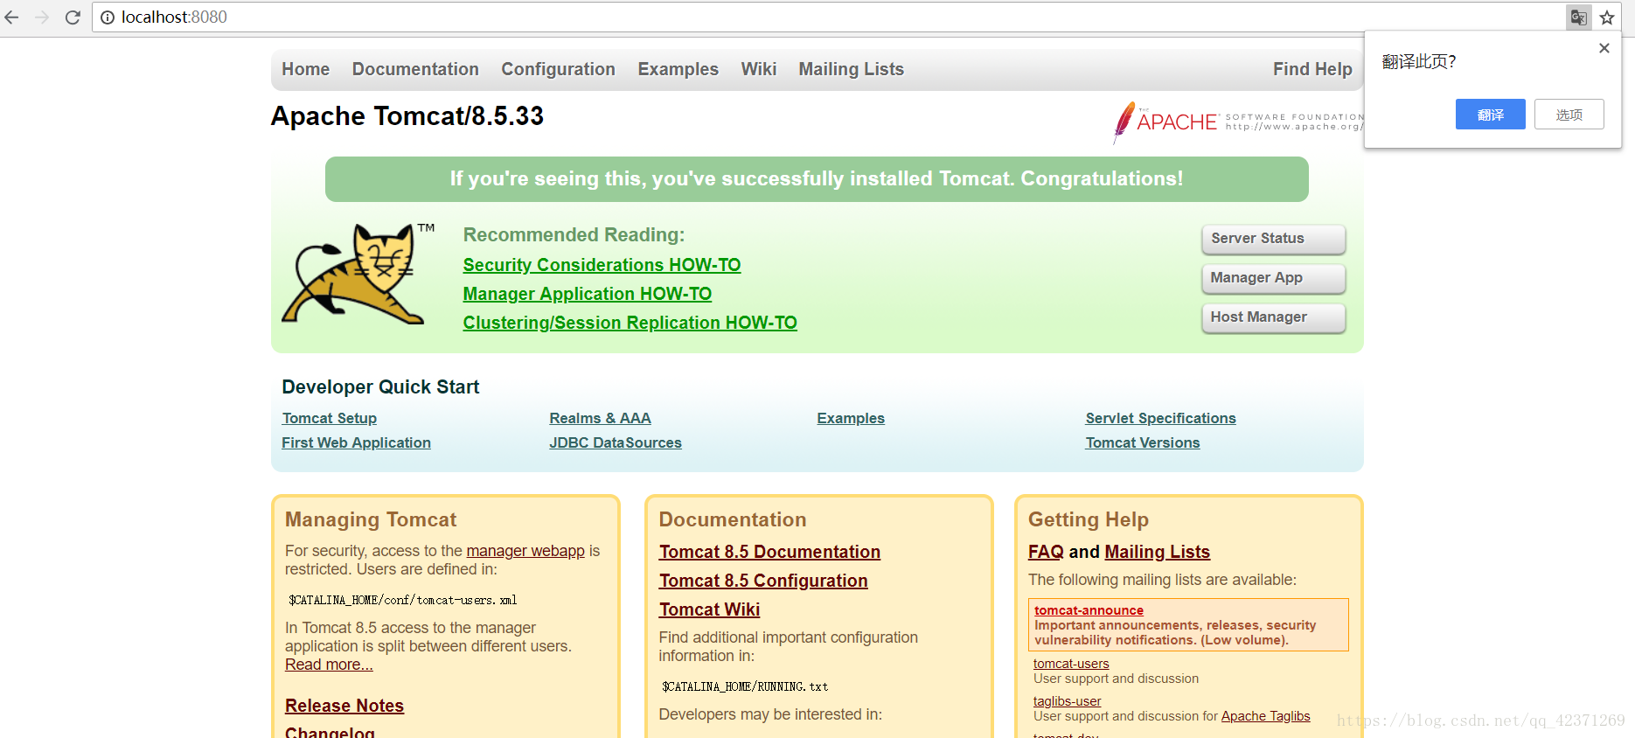
Task: Open the Tomcat Versions link
Action: click(x=1143, y=442)
